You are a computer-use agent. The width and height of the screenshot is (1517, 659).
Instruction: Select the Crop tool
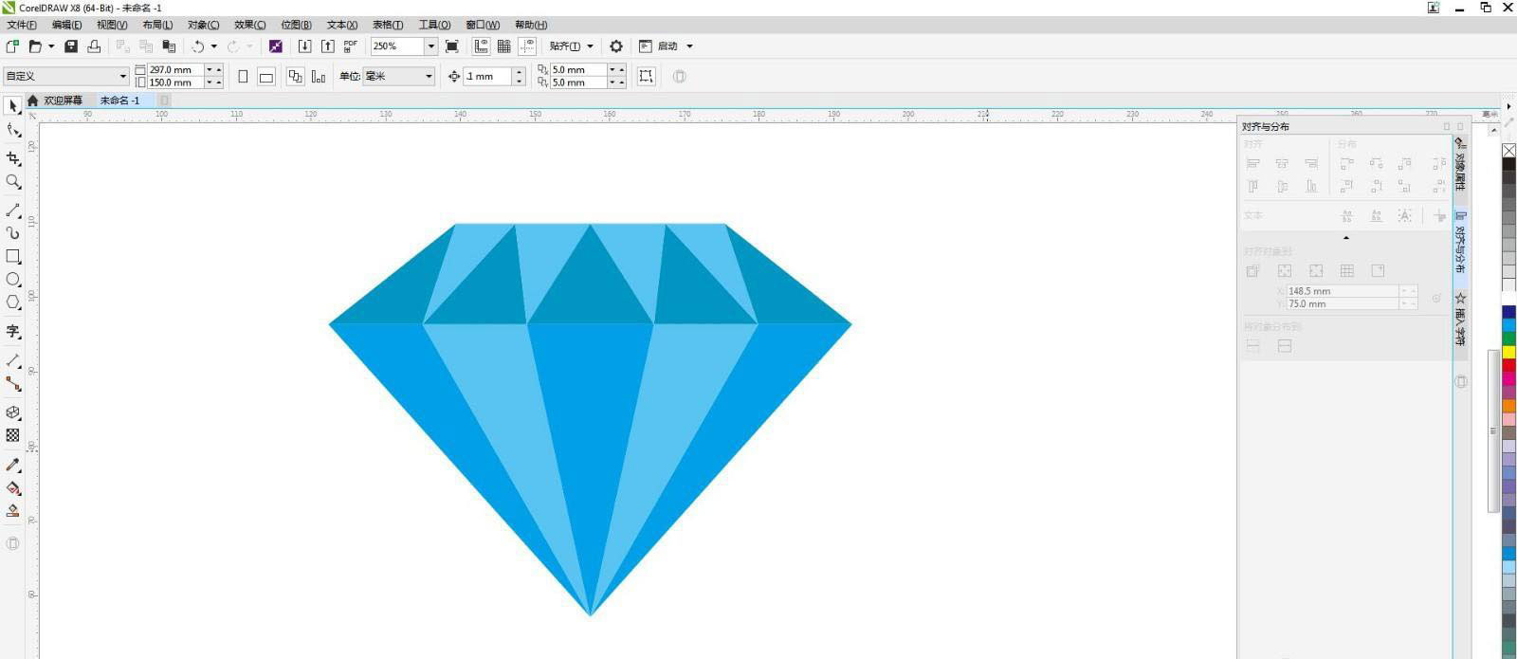[x=13, y=158]
